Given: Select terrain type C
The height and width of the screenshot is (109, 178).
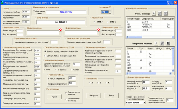Looking at the screenshot, I should click(106, 83).
